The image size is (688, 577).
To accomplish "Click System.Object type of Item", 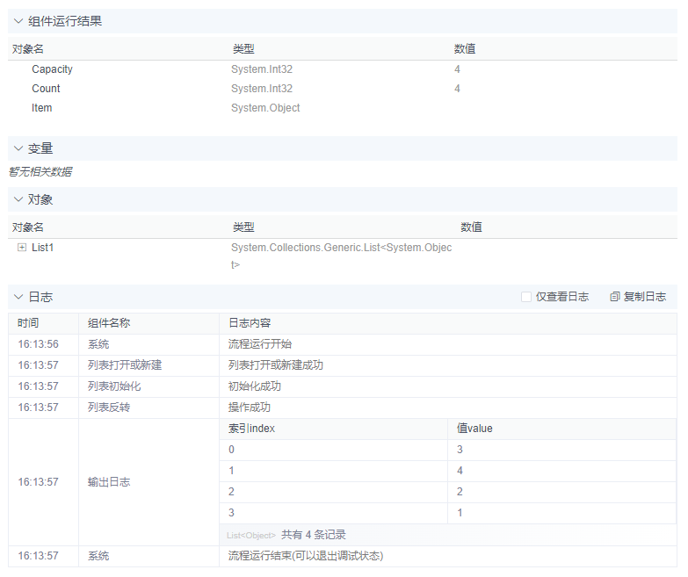I will (x=265, y=108).
